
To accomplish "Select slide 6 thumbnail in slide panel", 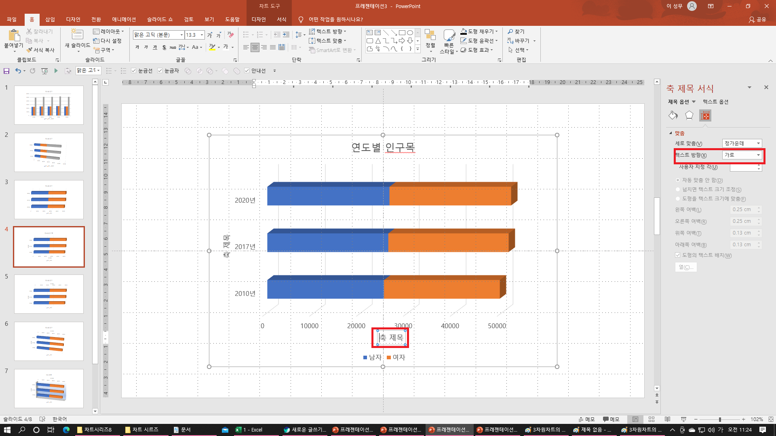I will pyautogui.click(x=49, y=341).
